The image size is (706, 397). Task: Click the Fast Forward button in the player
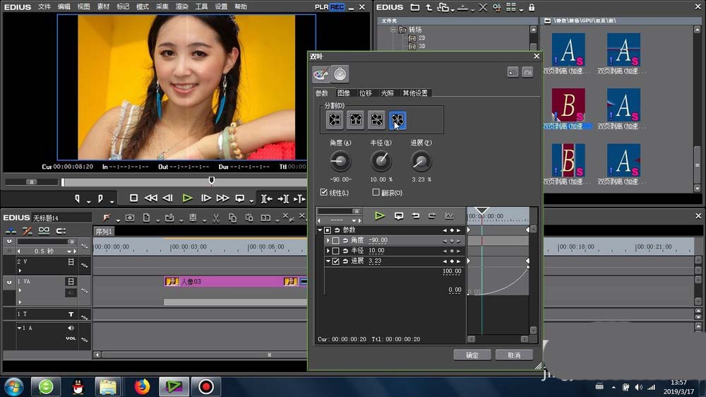(222, 198)
